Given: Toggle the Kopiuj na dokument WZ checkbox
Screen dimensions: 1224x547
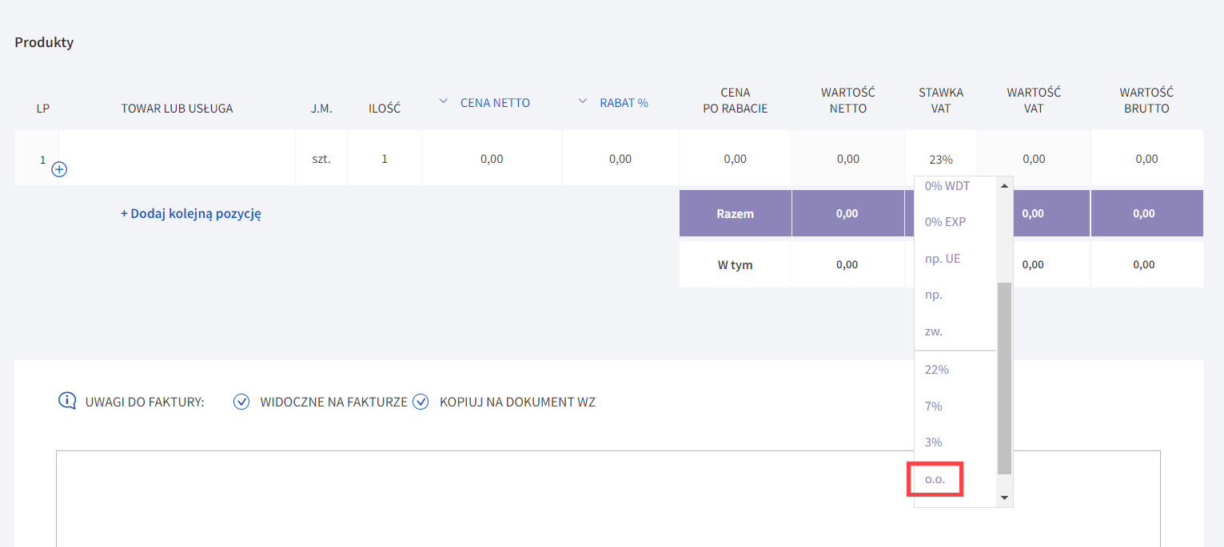Looking at the screenshot, I should pos(421,402).
